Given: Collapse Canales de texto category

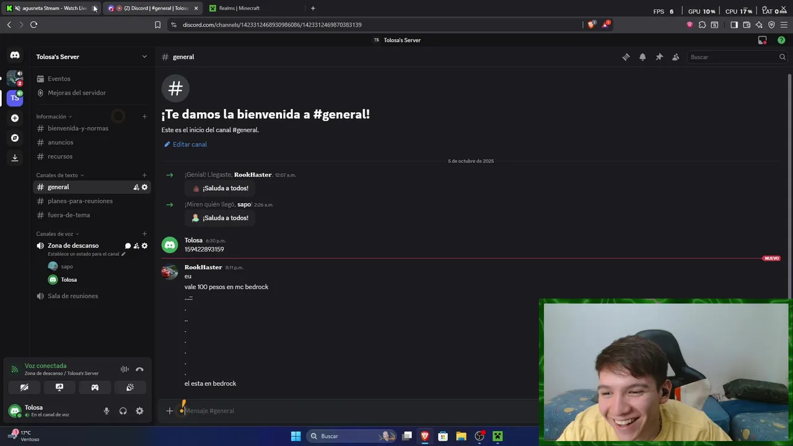Looking at the screenshot, I should click(x=60, y=175).
